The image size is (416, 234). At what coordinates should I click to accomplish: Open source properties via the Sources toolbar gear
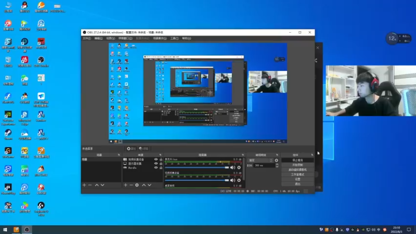coord(137,185)
